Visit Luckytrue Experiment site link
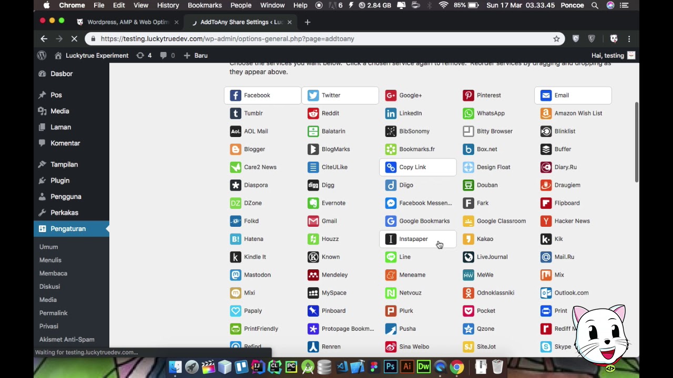This screenshot has height=378, width=673. pos(91,56)
